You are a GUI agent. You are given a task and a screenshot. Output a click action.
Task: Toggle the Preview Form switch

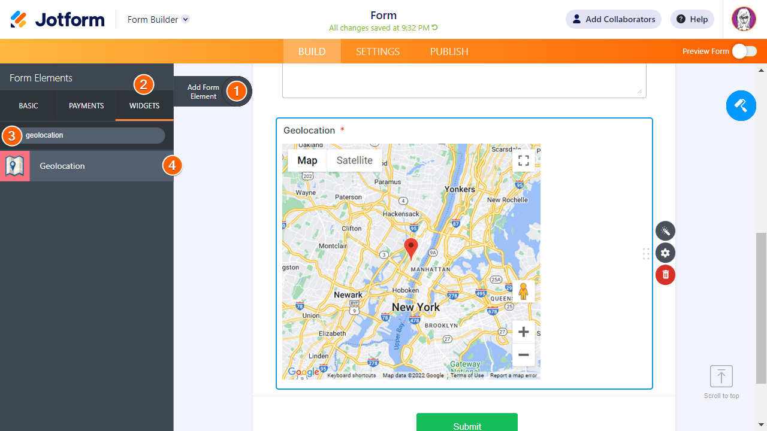(744, 51)
